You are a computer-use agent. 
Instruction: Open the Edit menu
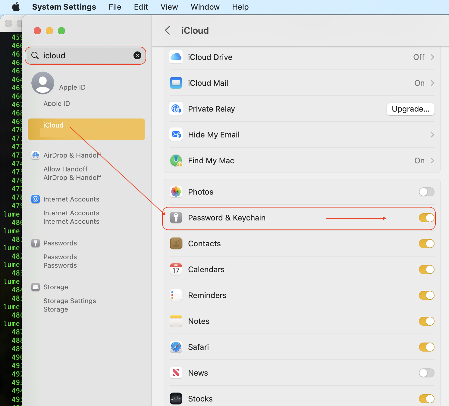point(141,7)
